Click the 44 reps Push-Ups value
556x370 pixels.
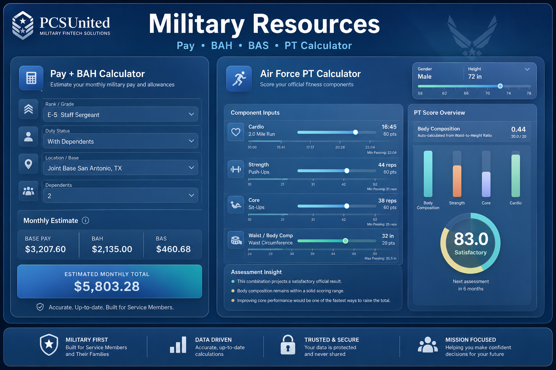coord(387,165)
